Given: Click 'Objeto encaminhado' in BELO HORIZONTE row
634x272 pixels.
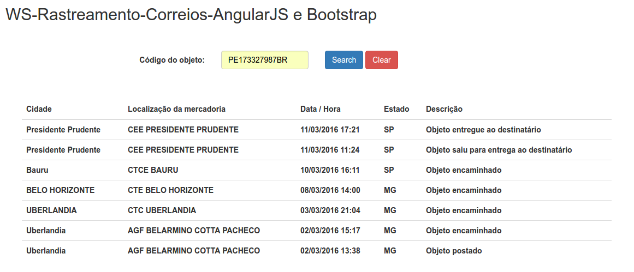Looking at the screenshot, I should pos(464,190).
